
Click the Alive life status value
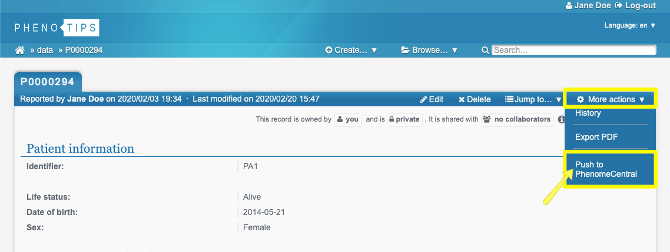click(x=252, y=197)
